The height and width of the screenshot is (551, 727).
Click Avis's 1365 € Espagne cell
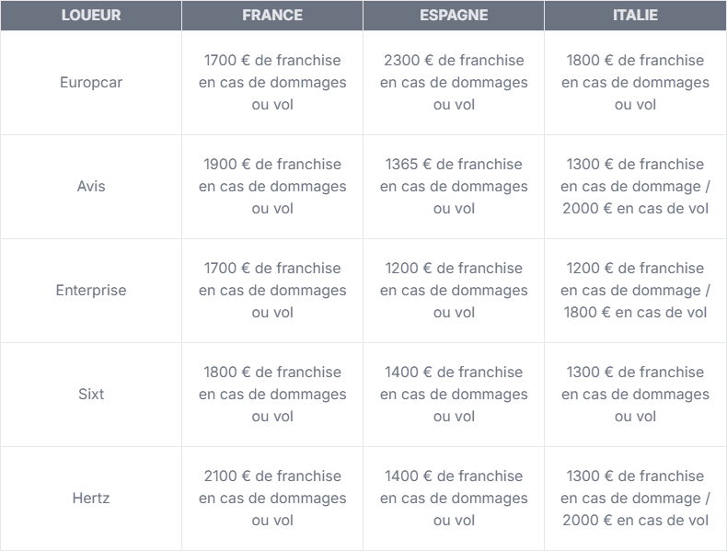[x=454, y=187]
